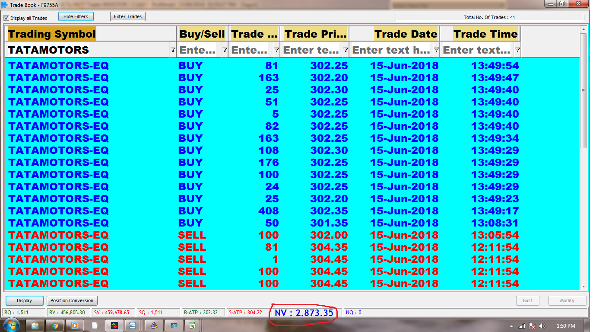The image size is (596, 332).
Task: Sort by the Buy/Sell column header
Action: tap(202, 34)
